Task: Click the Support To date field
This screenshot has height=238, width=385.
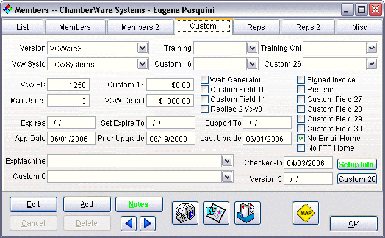Action: click(267, 123)
